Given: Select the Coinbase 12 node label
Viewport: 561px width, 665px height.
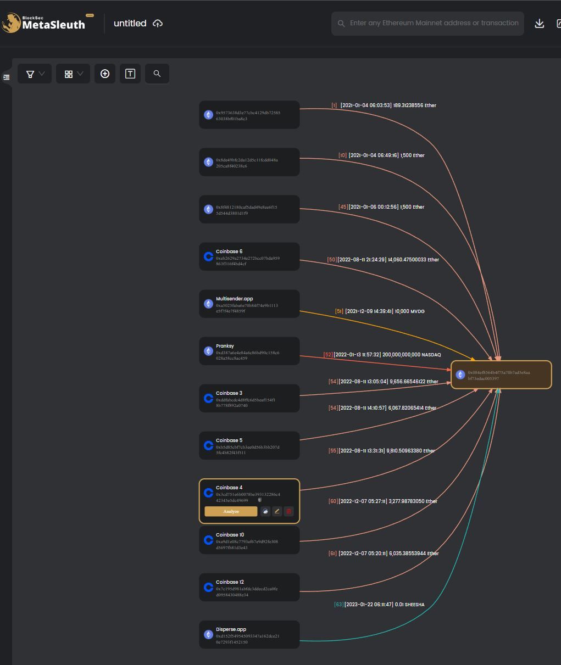Looking at the screenshot, I should tap(230, 582).
